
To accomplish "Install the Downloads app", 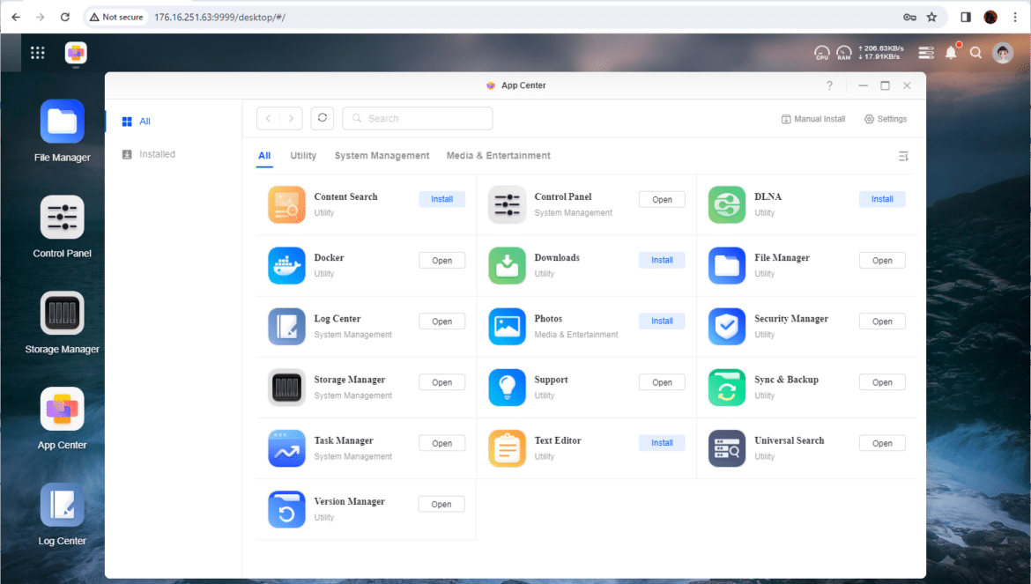I will (x=662, y=260).
